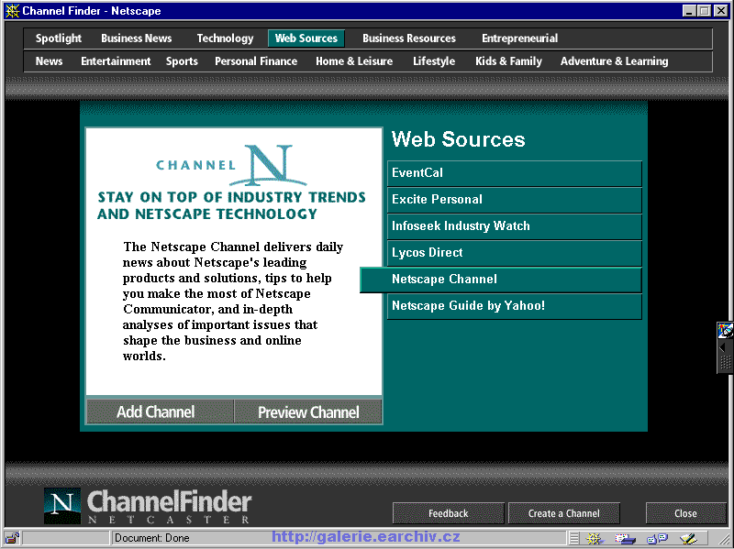Click the Netscape window icon in the title bar
Viewport: 734px width, 549px height.
point(13,11)
